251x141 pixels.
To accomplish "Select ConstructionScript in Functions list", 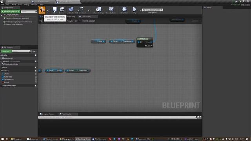I will (10, 64).
